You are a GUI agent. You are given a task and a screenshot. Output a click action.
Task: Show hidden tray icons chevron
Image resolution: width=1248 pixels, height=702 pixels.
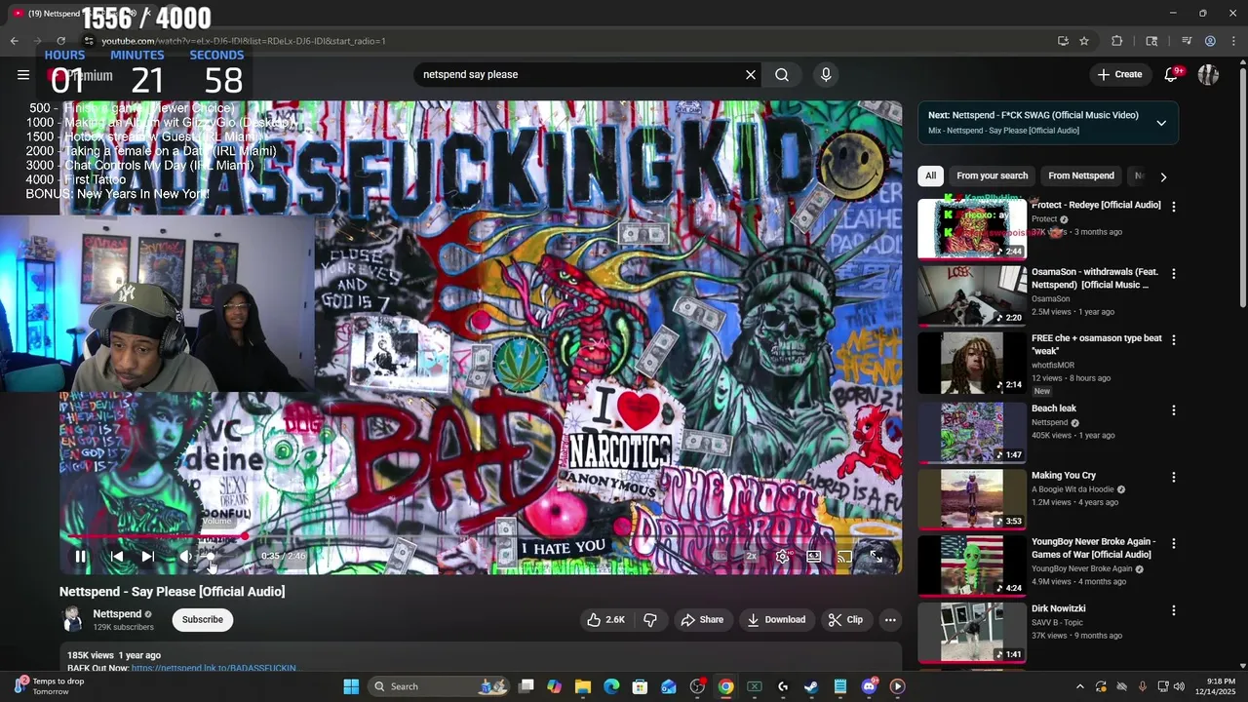click(1079, 686)
